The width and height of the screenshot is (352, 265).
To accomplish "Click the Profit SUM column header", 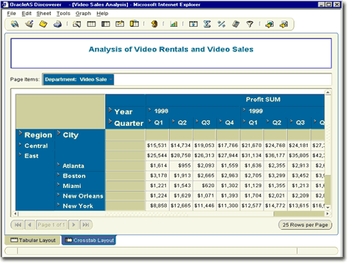I will pos(263,100).
